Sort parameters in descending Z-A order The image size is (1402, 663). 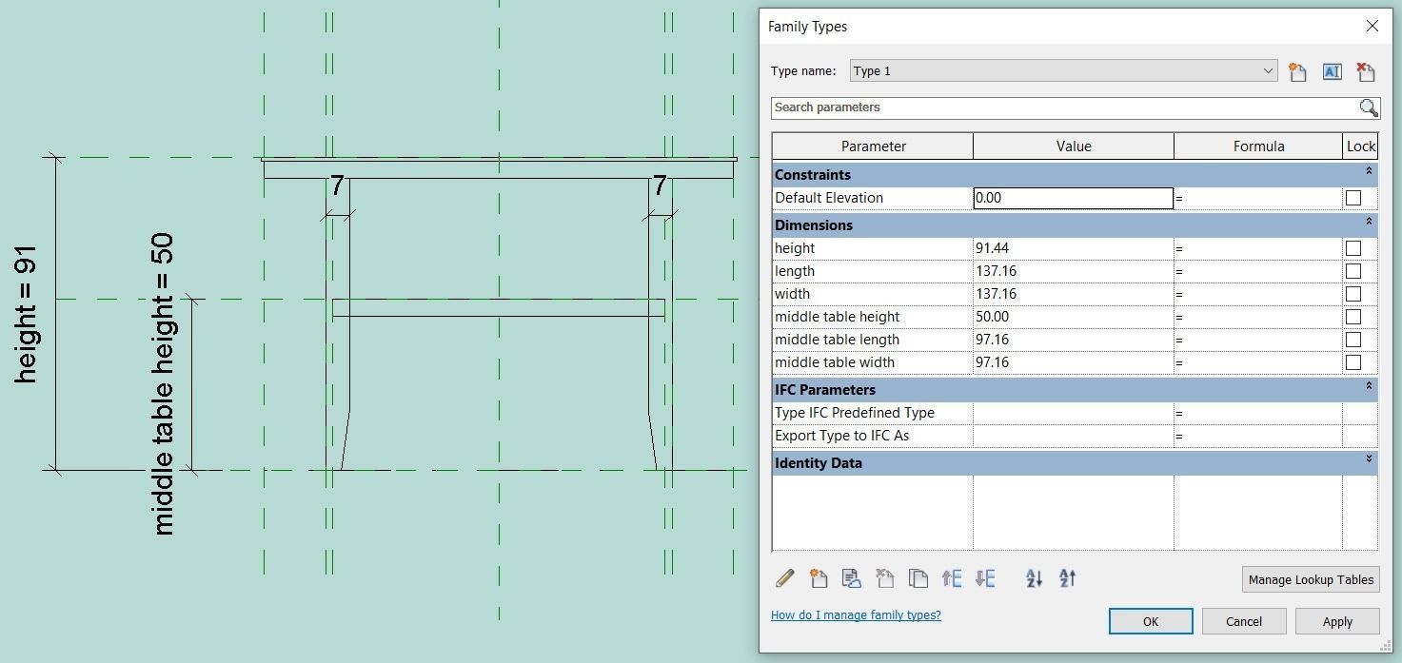point(1067,578)
